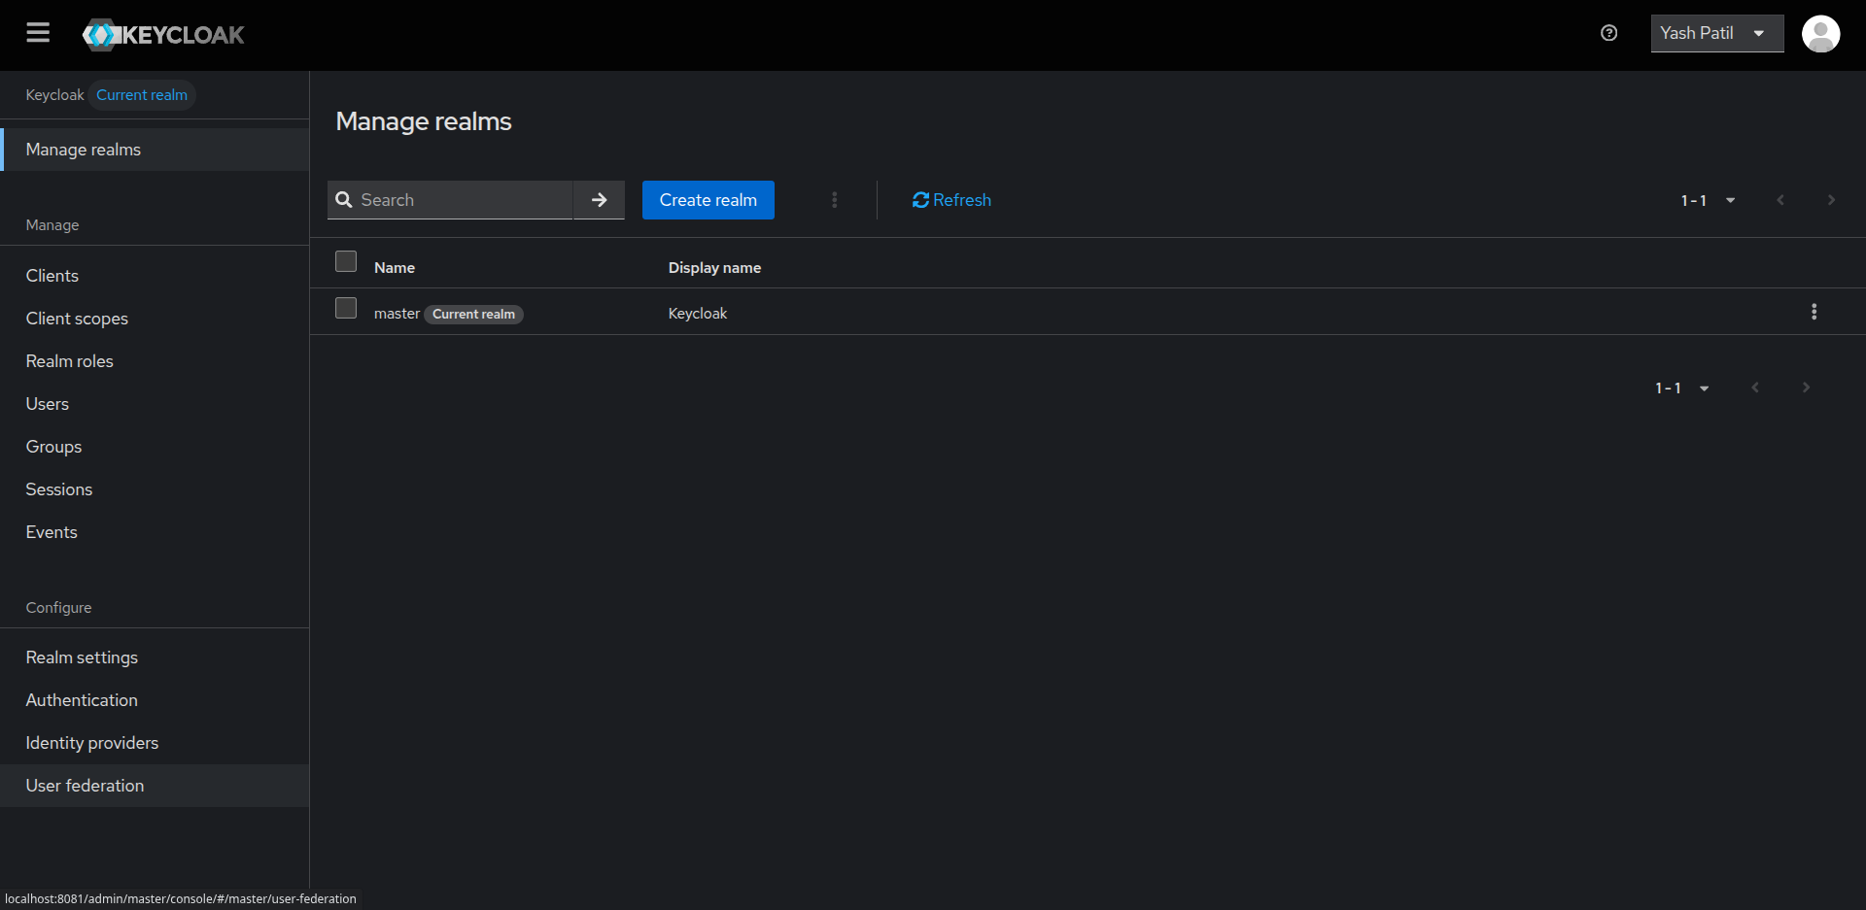The image size is (1866, 910).
Task: Open the kebab menu for the master realm row
Action: tap(1814, 312)
